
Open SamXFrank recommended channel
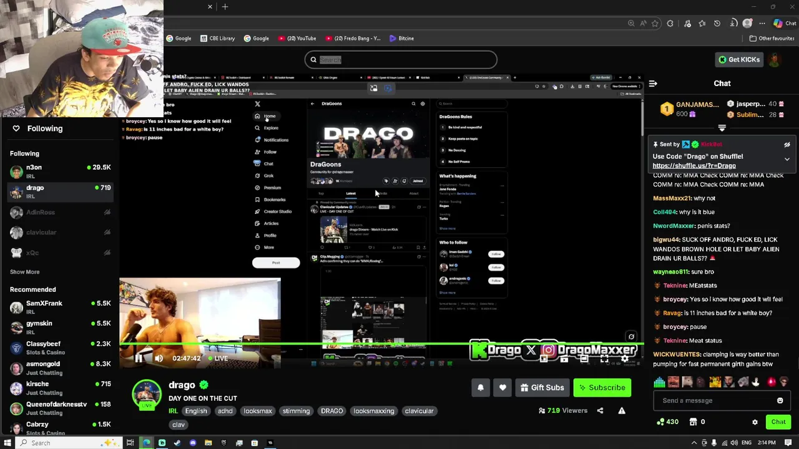coord(60,307)
